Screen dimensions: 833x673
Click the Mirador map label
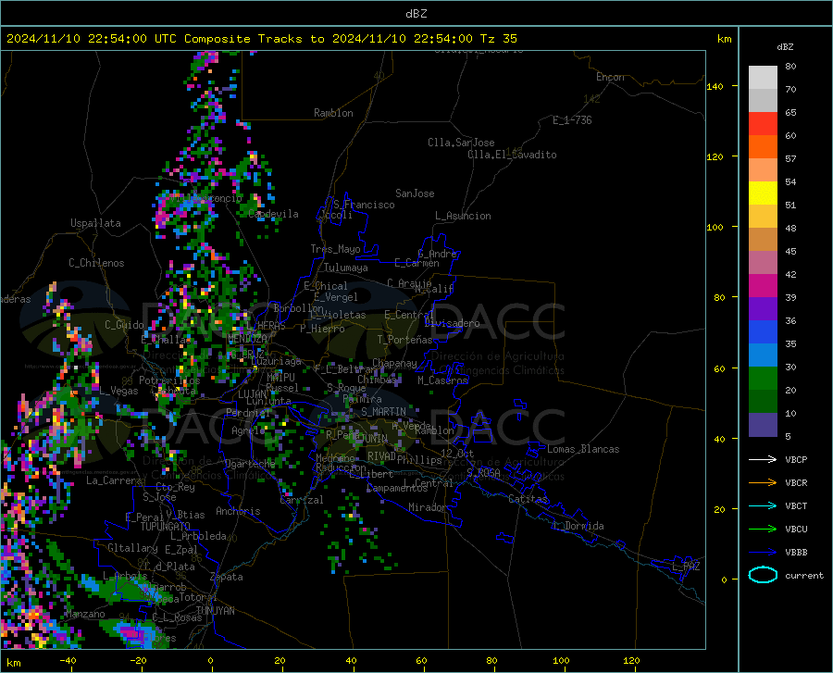click(427, 507)
